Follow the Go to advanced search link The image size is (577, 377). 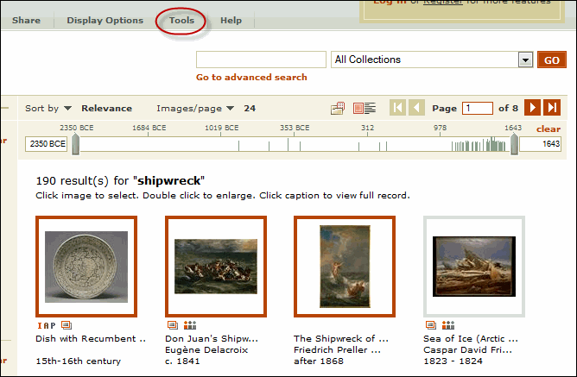pyautogui.click(x=251, y=77)
